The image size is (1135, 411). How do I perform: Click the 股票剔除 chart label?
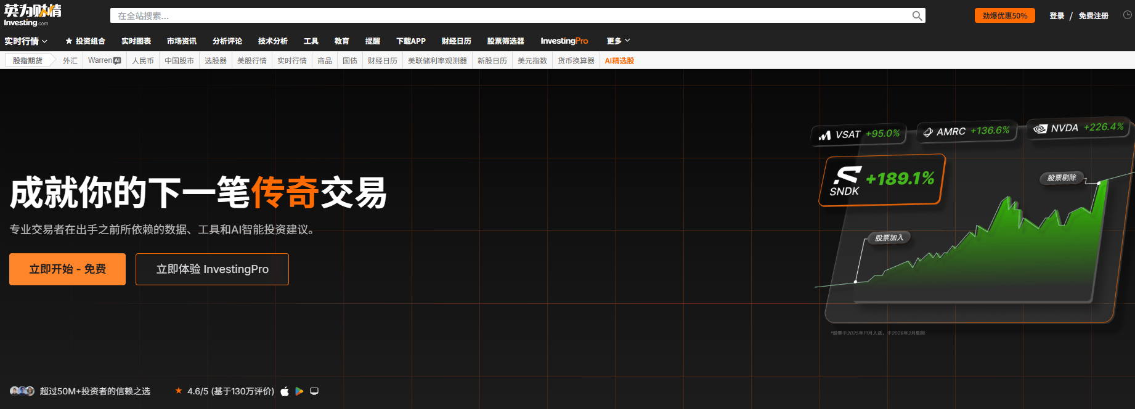pos(1062,177)
